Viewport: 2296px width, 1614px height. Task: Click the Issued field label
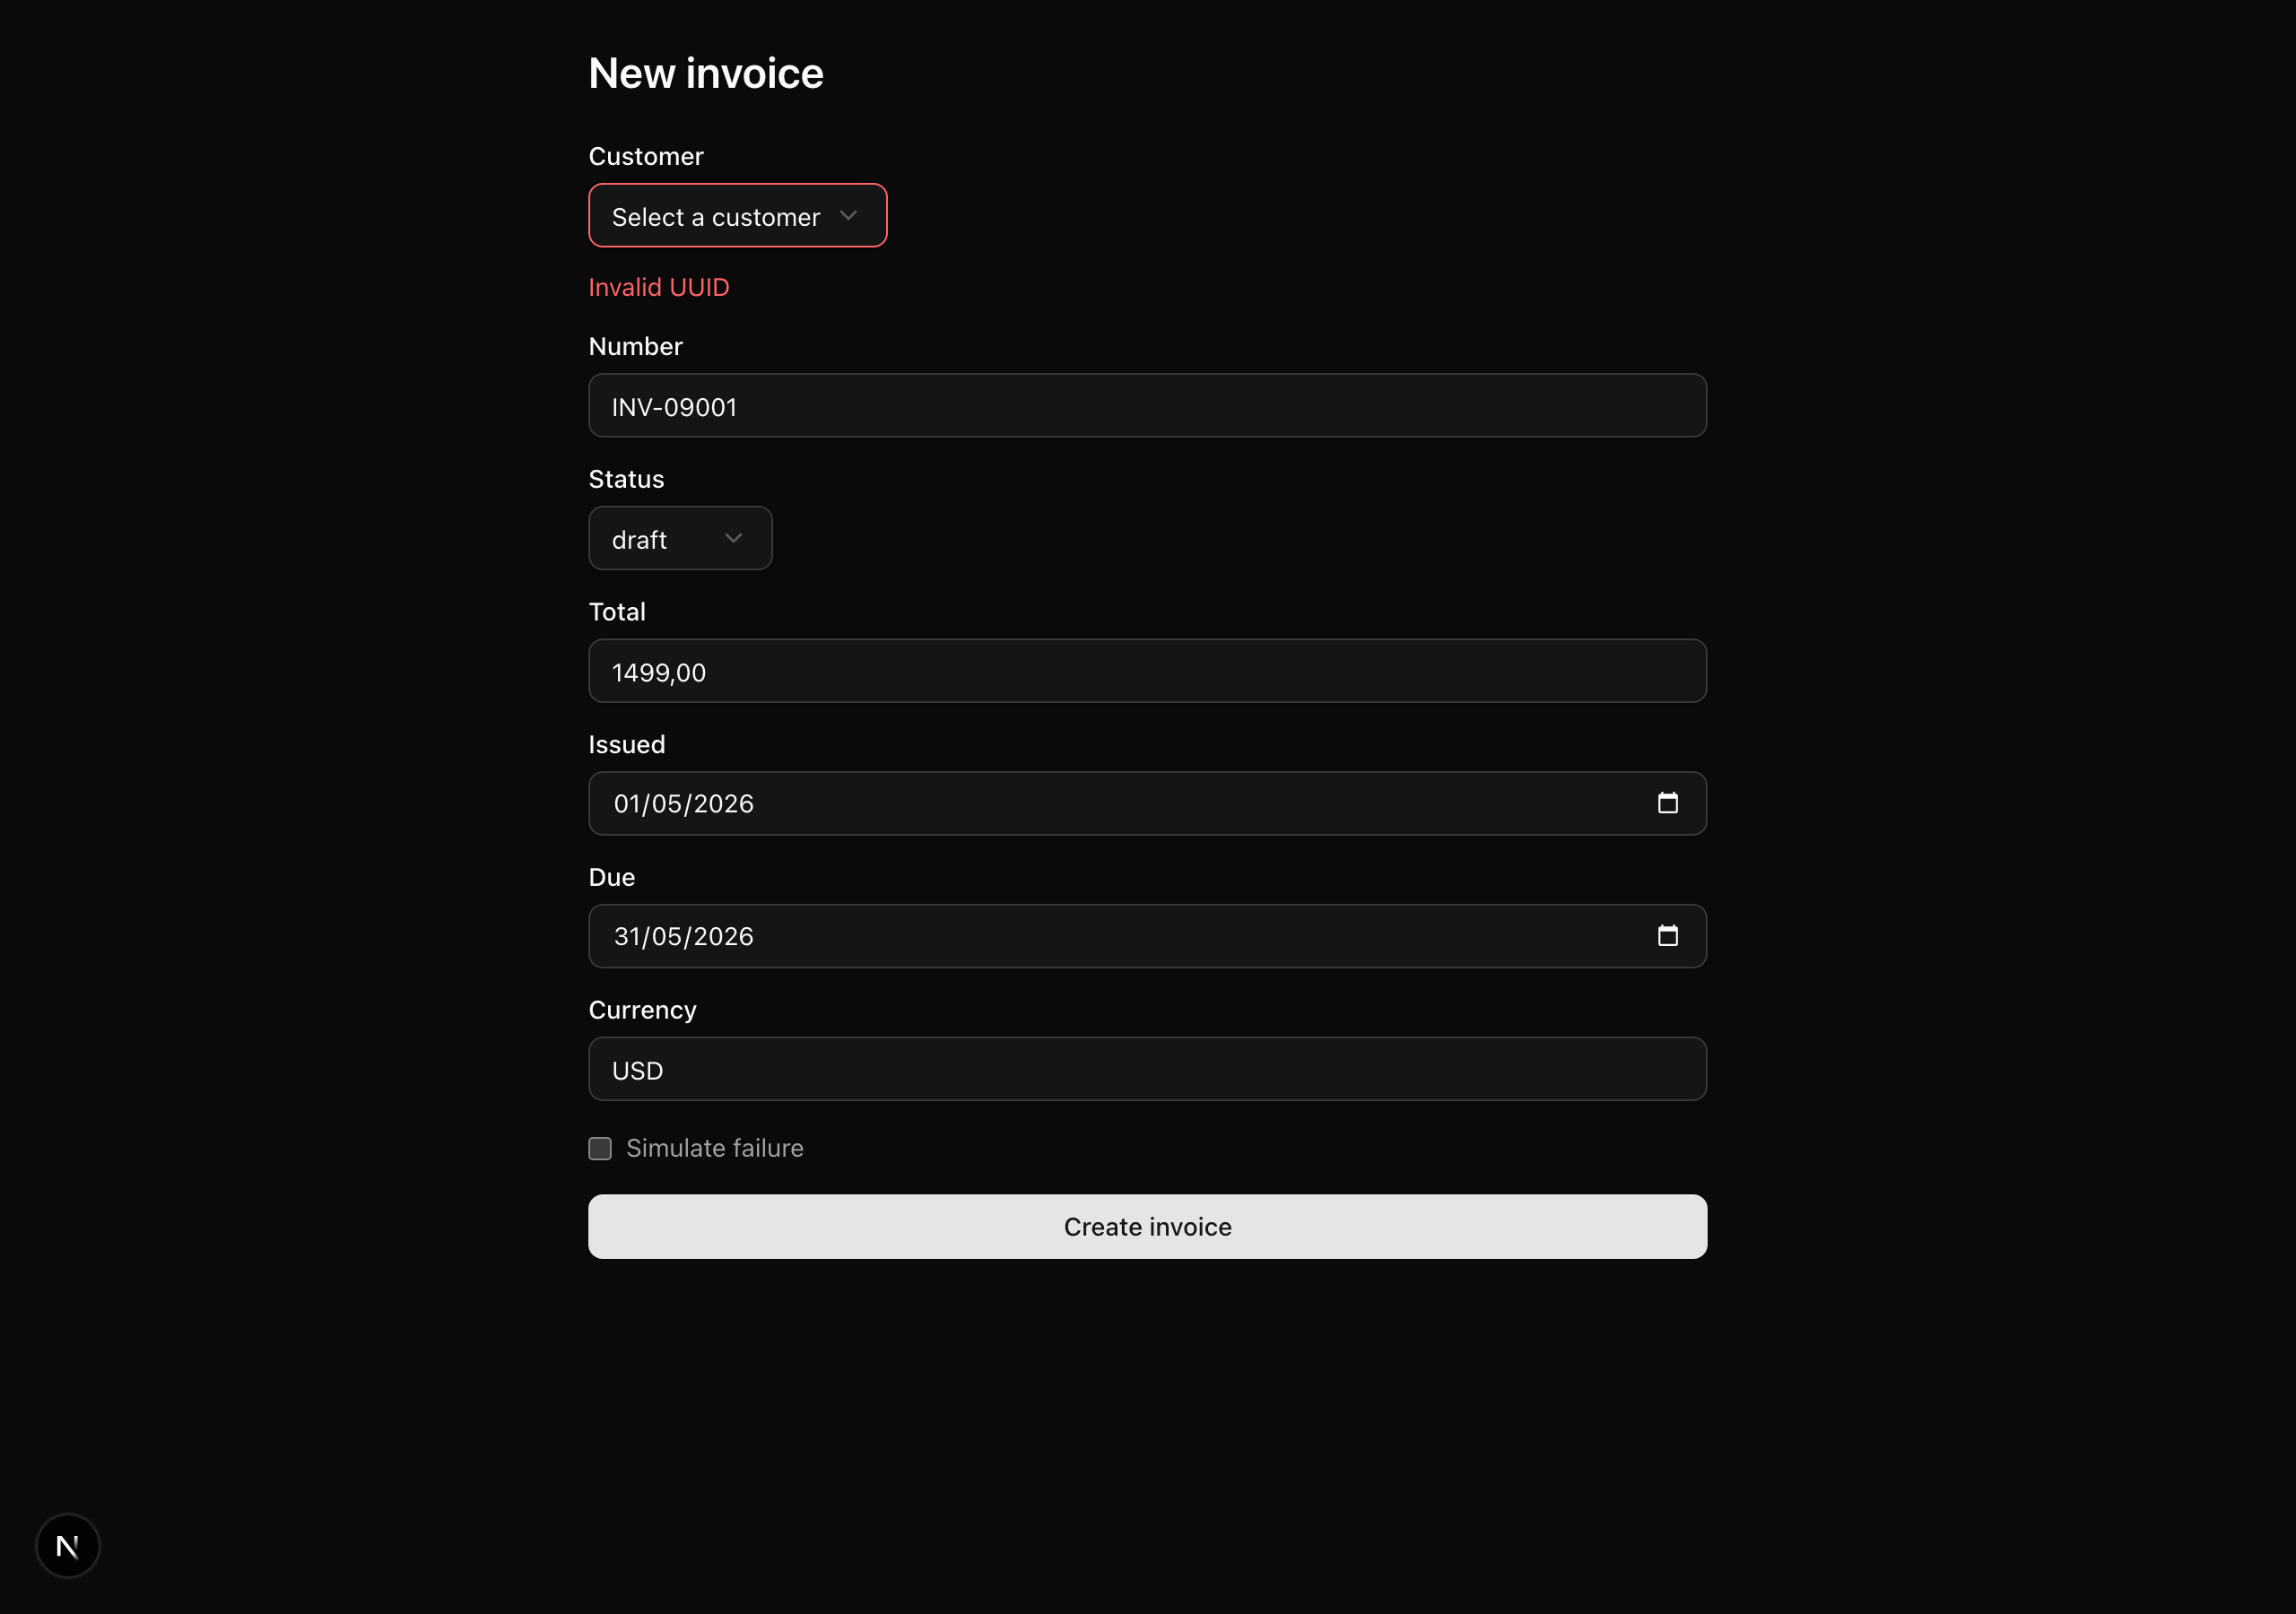click(627, 744)
